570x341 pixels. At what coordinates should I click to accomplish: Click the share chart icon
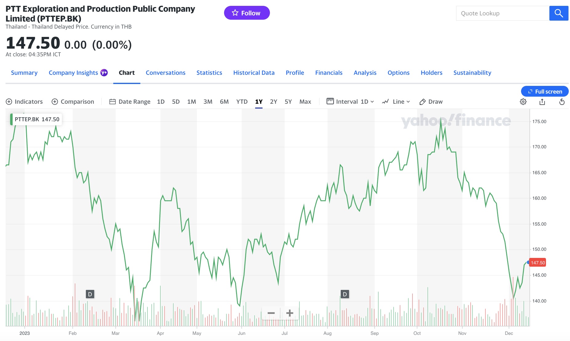pos(542,102)
